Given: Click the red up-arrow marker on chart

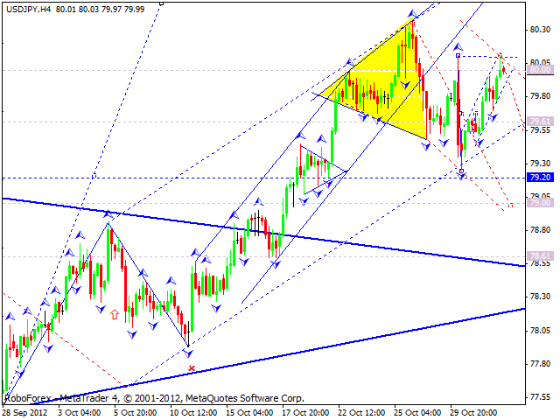Looking at the screenshot, I should 115,313.
